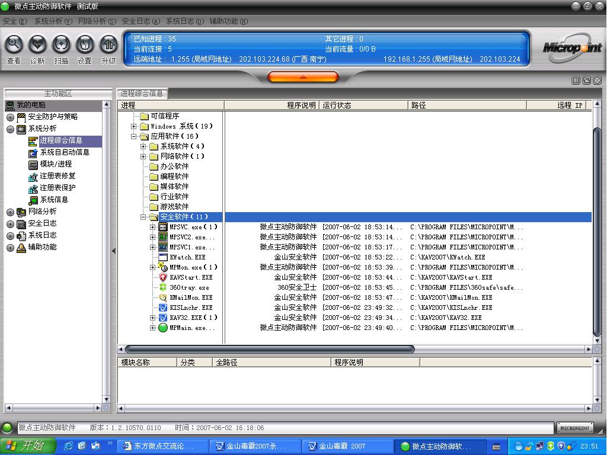Expand the 安全防护与策略 sidebar node
607x455 pixels.
click(x=11, y=117)
